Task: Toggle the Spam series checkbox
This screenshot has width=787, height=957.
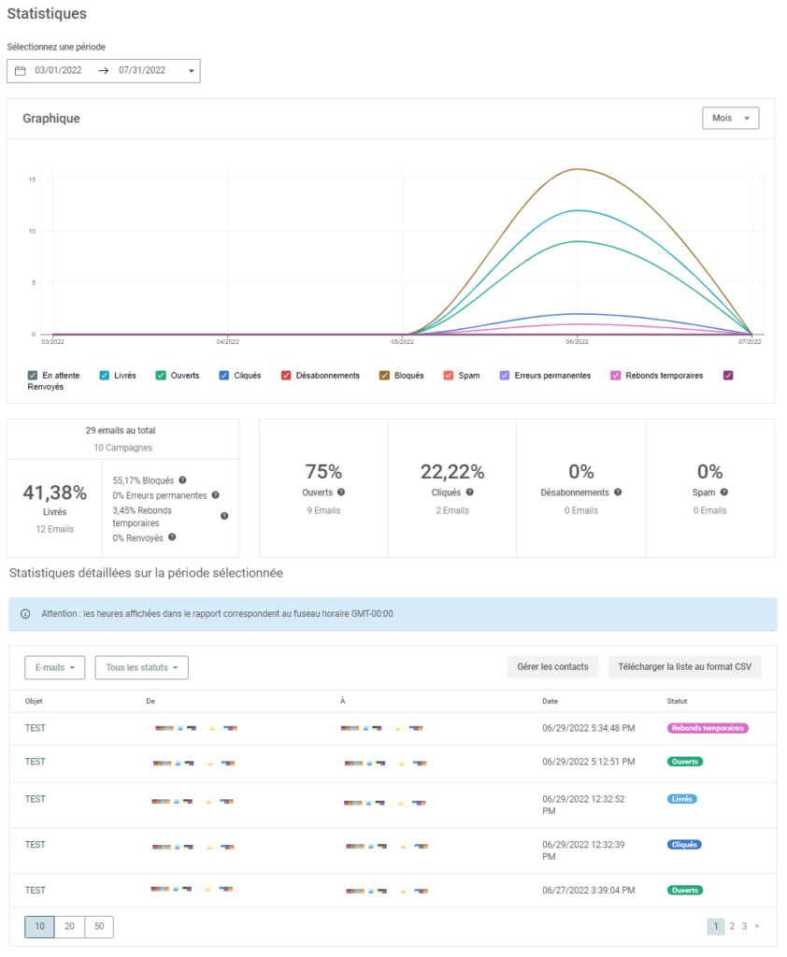Action: pyautogui.click(x=448, y=376)
